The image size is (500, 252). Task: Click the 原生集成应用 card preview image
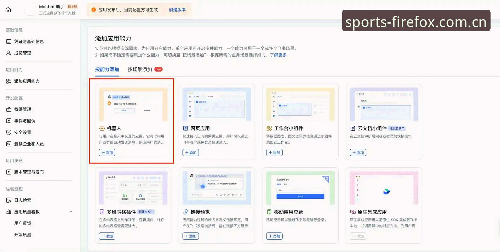click(384, 188)
